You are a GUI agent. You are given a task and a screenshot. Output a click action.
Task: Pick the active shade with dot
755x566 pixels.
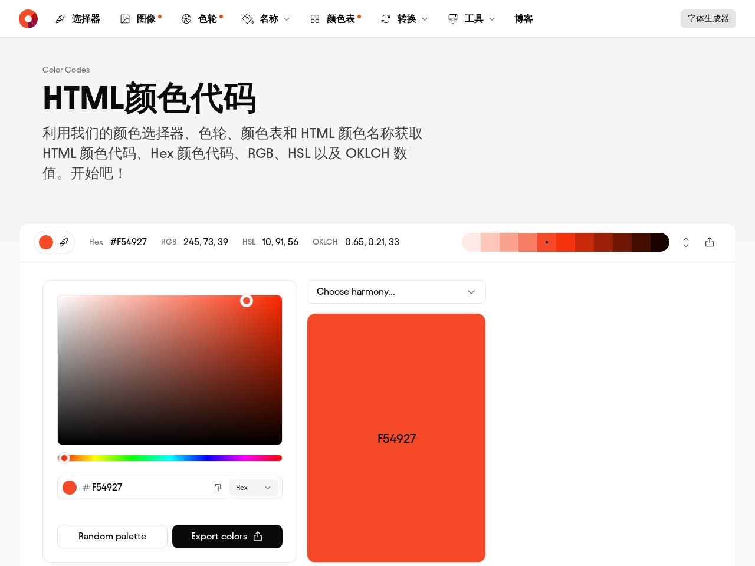click(547, 242)
